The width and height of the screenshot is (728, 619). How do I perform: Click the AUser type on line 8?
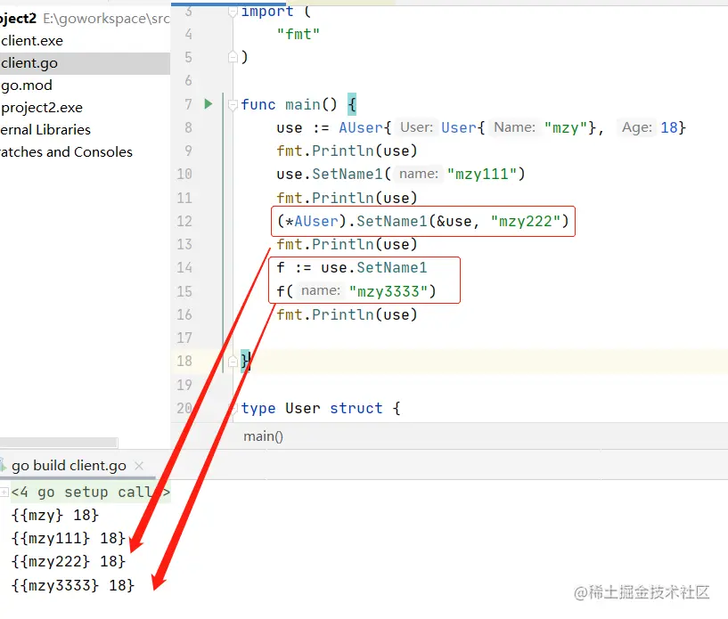(361, 127)
